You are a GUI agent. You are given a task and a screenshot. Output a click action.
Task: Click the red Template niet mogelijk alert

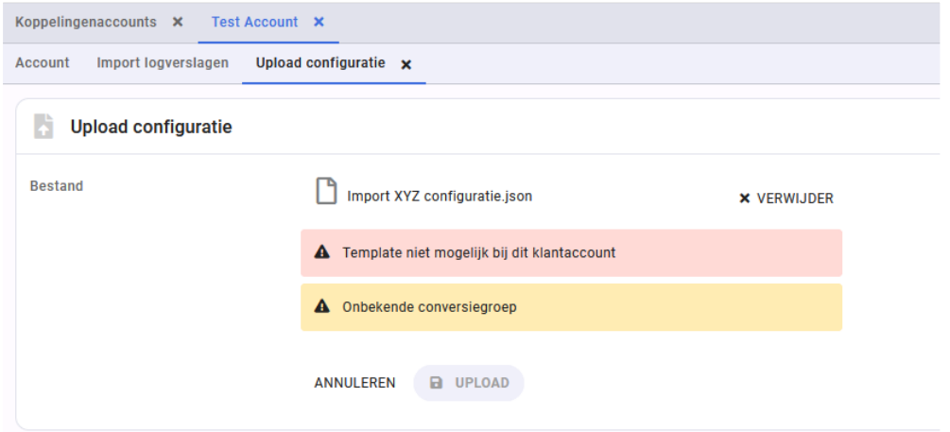tap(571, 252)
